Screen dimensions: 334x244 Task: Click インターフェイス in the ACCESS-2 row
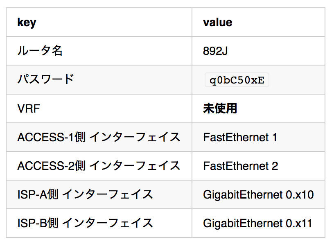click(x=135, y=166)
